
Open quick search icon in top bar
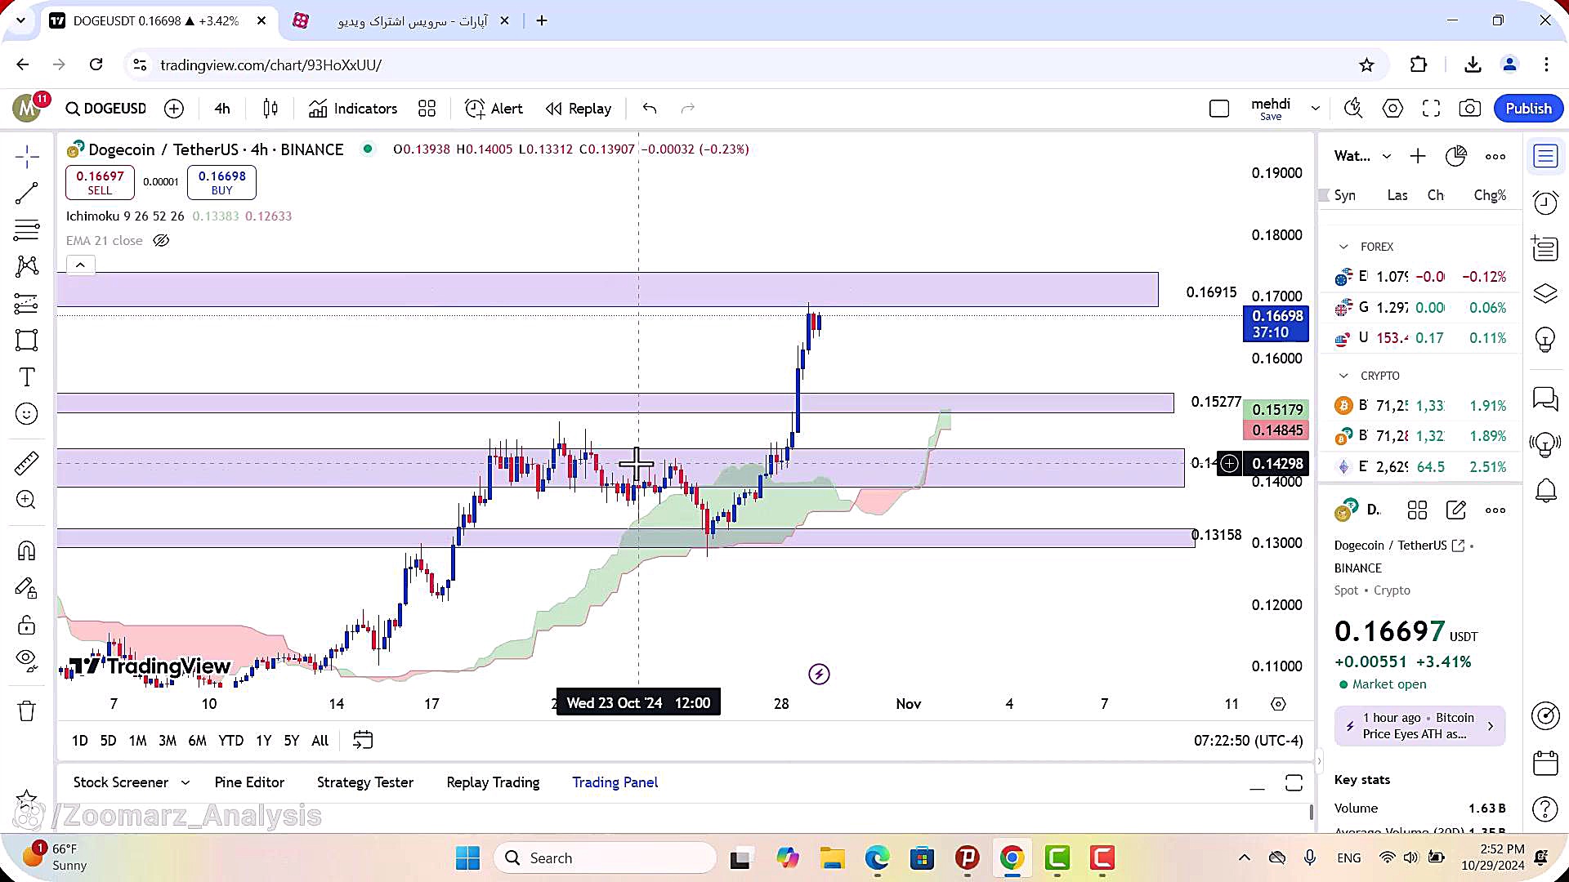pos(1353,109)
